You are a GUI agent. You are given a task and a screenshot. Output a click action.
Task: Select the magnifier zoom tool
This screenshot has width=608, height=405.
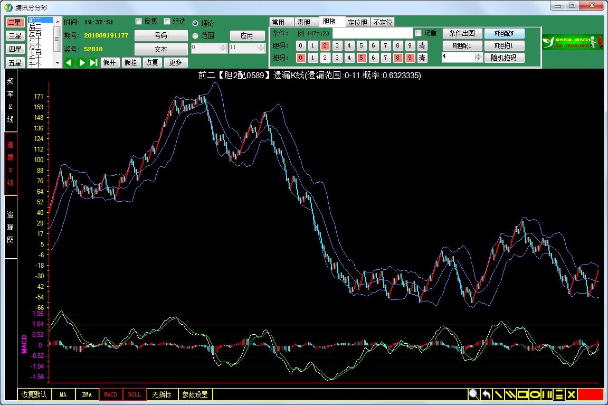[x=473, y=394]
